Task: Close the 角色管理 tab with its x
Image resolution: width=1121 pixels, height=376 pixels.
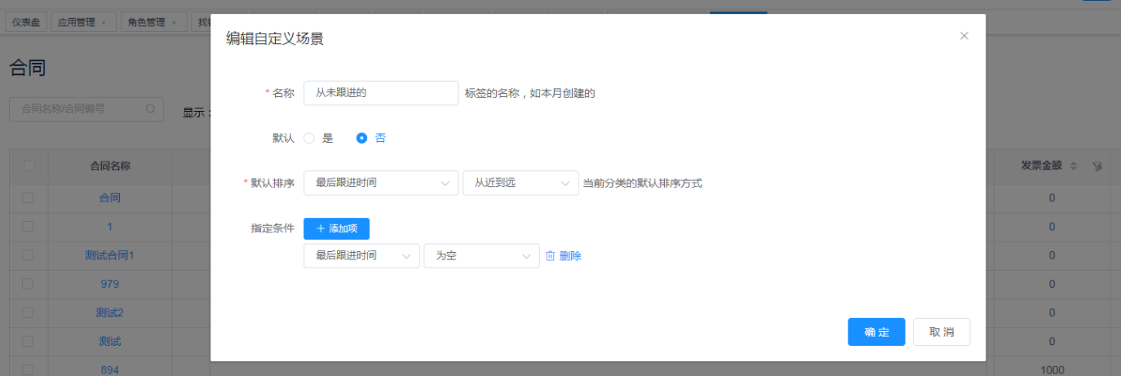Action: 174,23
